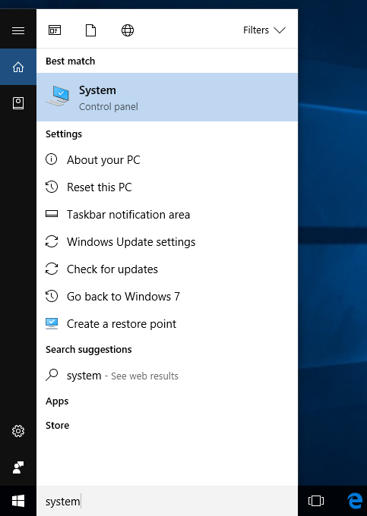Select Check for updates
Image resolution: width=367 pixels, height=516 pixels.
pos(167,269)
